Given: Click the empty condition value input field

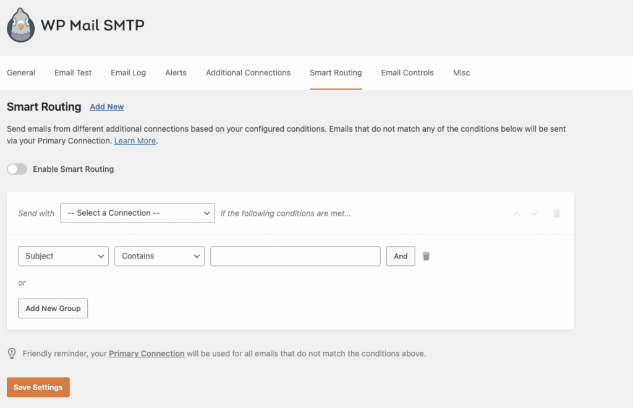Looking at the screenshot, I should pos(295,255).
